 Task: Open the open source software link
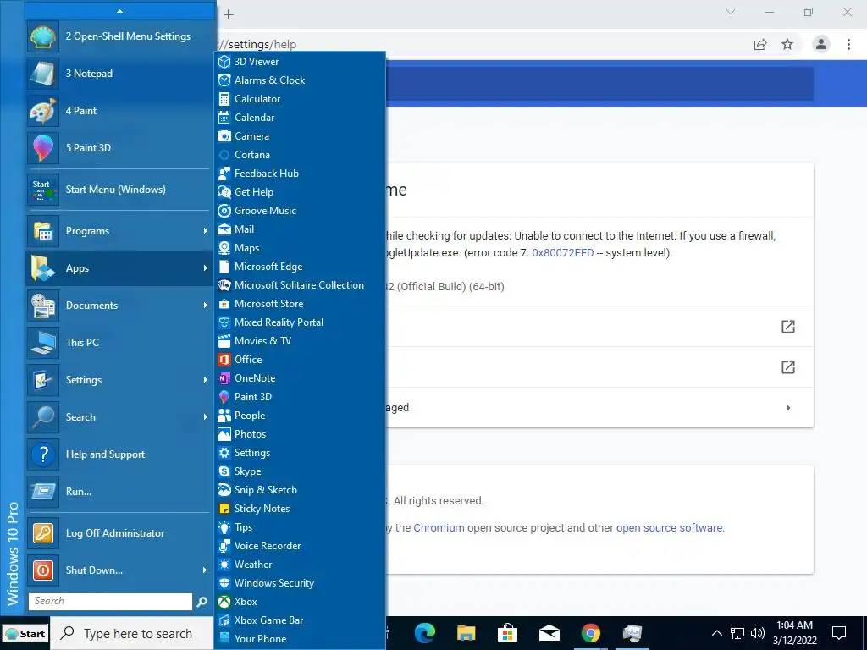[669, 528]
